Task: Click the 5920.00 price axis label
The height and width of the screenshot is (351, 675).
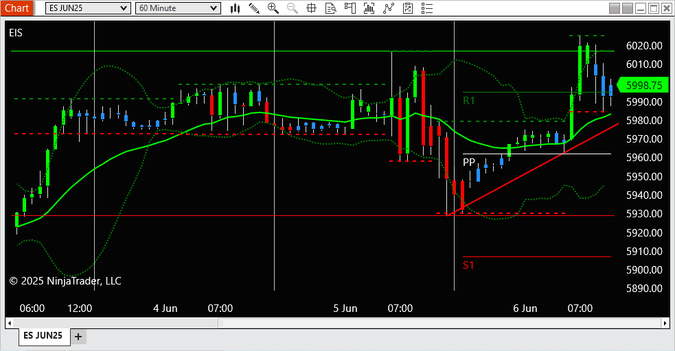Action: (x=644, y=232)
